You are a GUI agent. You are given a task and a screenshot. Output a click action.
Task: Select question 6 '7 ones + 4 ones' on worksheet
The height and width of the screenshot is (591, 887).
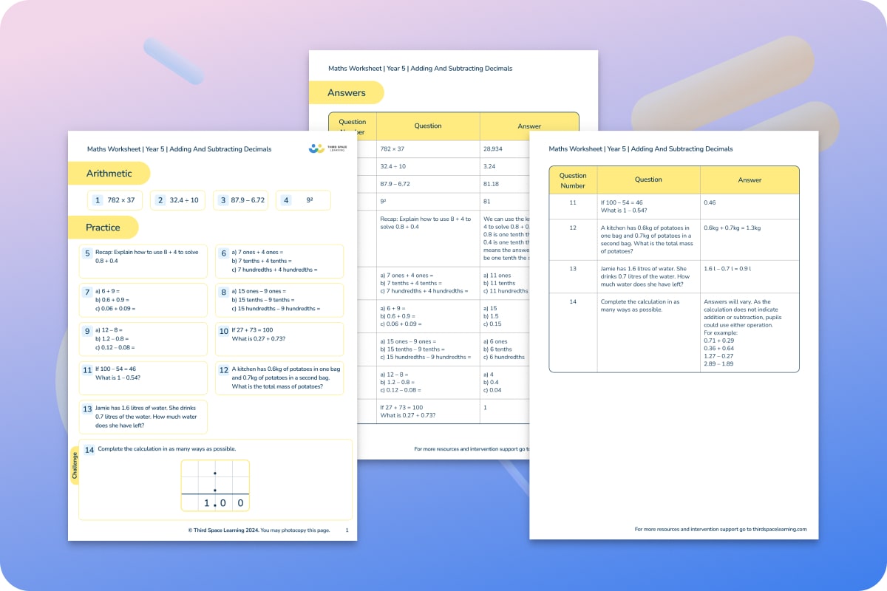279,262
